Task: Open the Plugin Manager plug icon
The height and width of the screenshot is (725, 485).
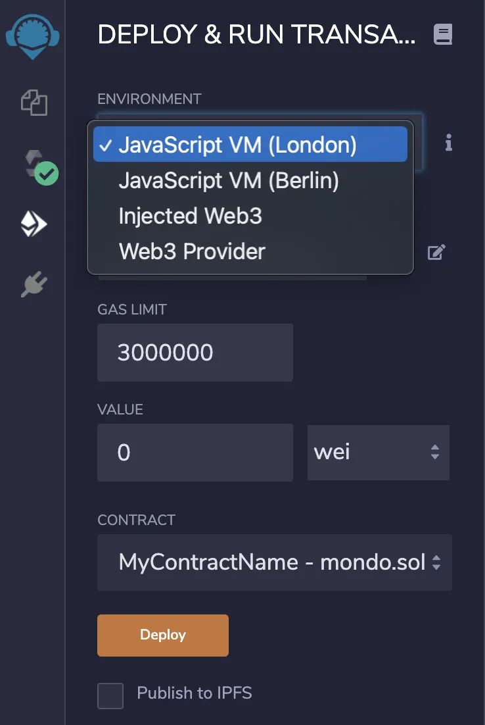Action: tap(34, 284)
